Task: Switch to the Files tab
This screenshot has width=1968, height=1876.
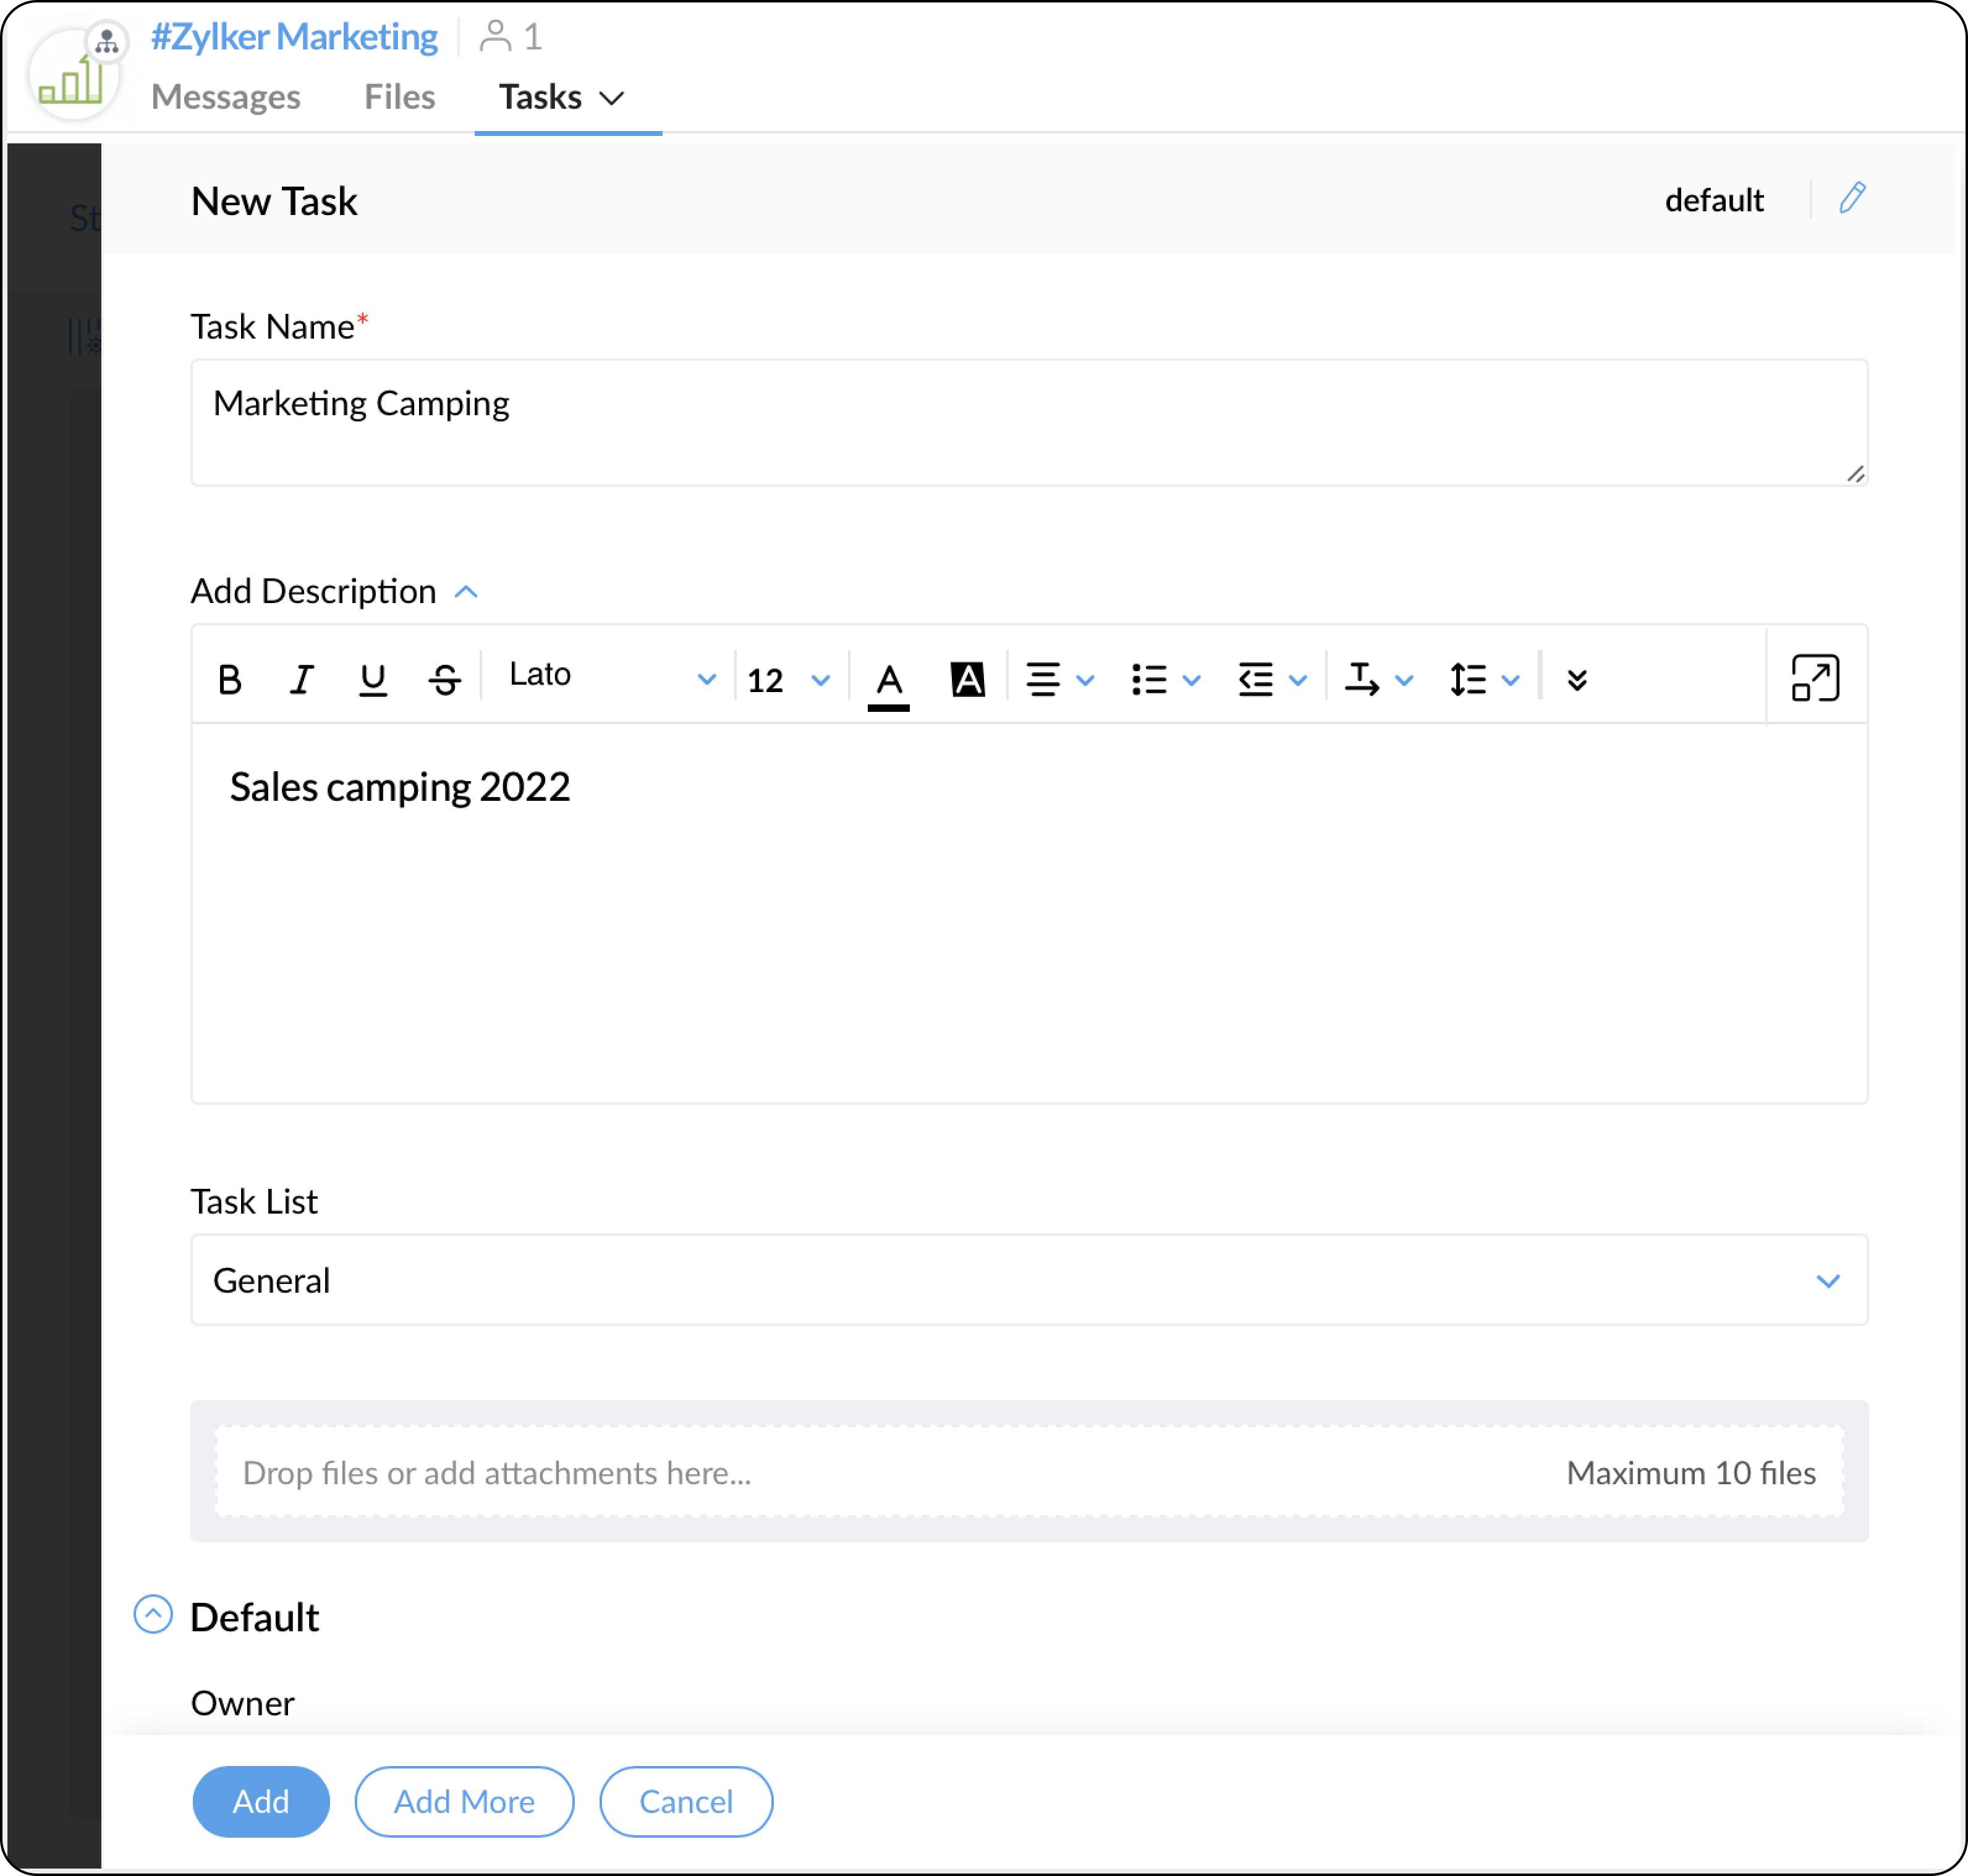Action: point(399,97)
